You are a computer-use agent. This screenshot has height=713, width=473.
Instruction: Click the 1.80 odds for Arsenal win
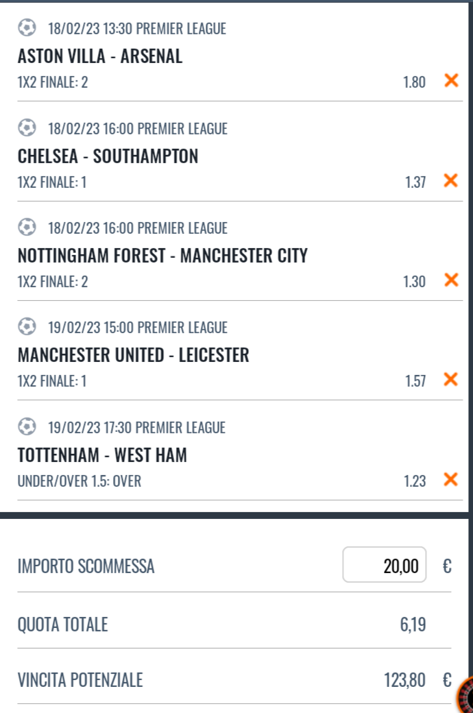(414, 82)
